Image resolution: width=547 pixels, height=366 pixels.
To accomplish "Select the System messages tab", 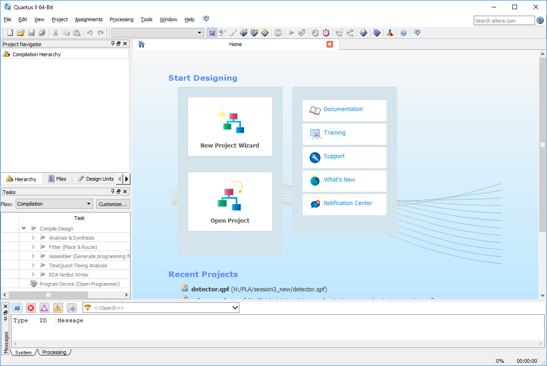I will point(24,353).
